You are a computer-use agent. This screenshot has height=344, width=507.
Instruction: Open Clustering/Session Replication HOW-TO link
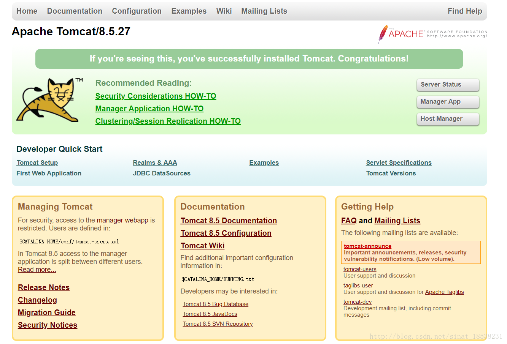pos(168,121)
